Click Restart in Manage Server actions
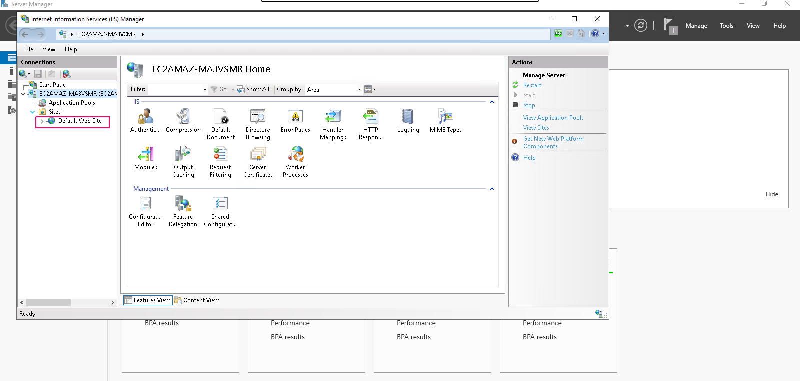The image size is (800, 381). click(x=532, y=85)
